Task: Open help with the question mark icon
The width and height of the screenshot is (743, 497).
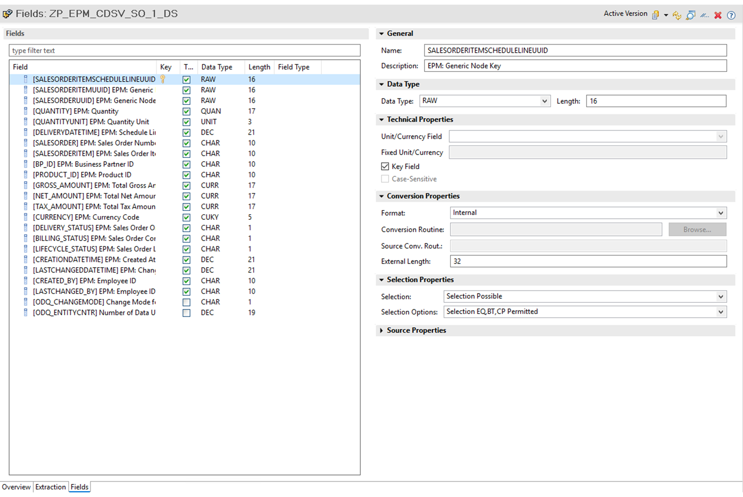Action: tap(731, 15)
